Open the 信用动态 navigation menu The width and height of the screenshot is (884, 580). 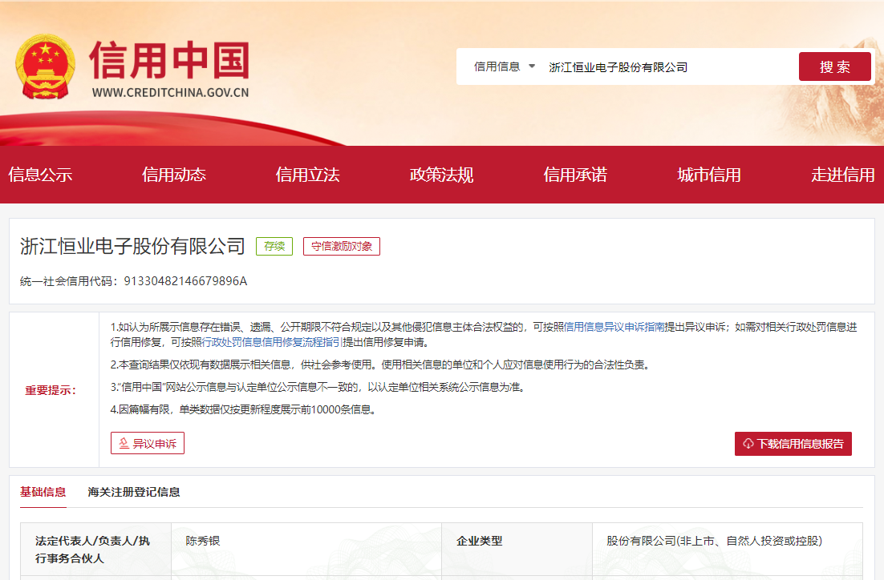173,175
